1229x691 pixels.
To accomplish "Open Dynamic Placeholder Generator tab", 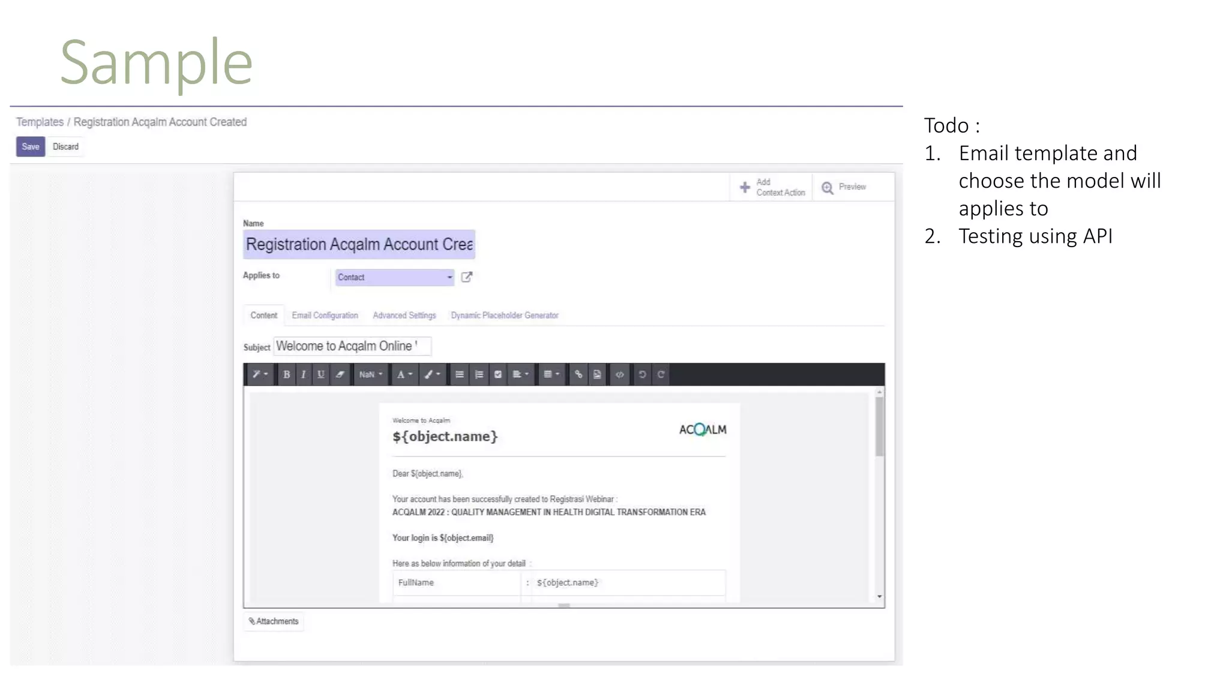I will 504,316.
